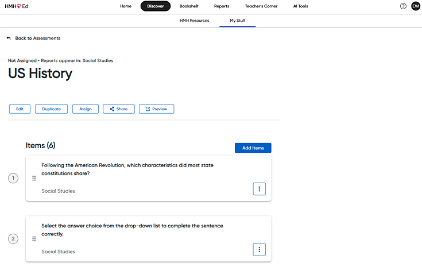The image size is (422, 271).
Task: Open the three-dot menu for item 1
Action: tap(259, 189)
